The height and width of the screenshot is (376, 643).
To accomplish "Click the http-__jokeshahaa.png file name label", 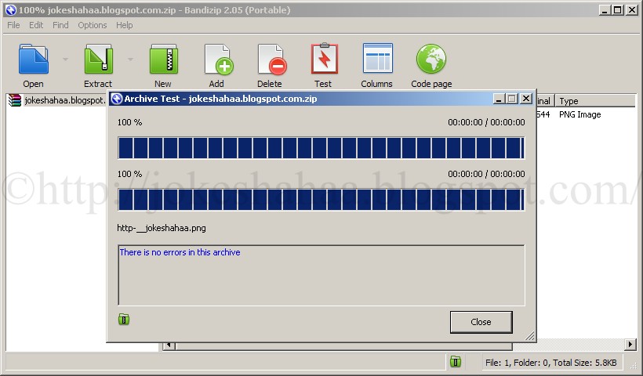I will [x=162, y=228].
